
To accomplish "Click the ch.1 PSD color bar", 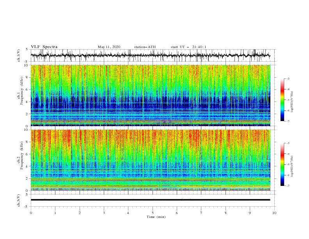I will tap(282, 100).
